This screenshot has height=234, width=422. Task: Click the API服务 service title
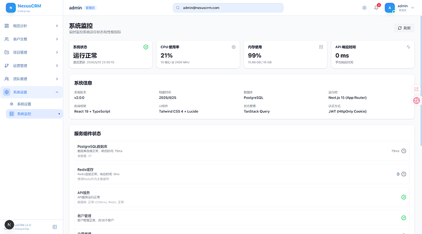84,193
